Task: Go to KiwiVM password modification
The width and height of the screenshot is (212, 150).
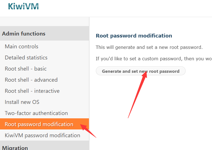Action: pyautogui.click(x=43, y=135)
